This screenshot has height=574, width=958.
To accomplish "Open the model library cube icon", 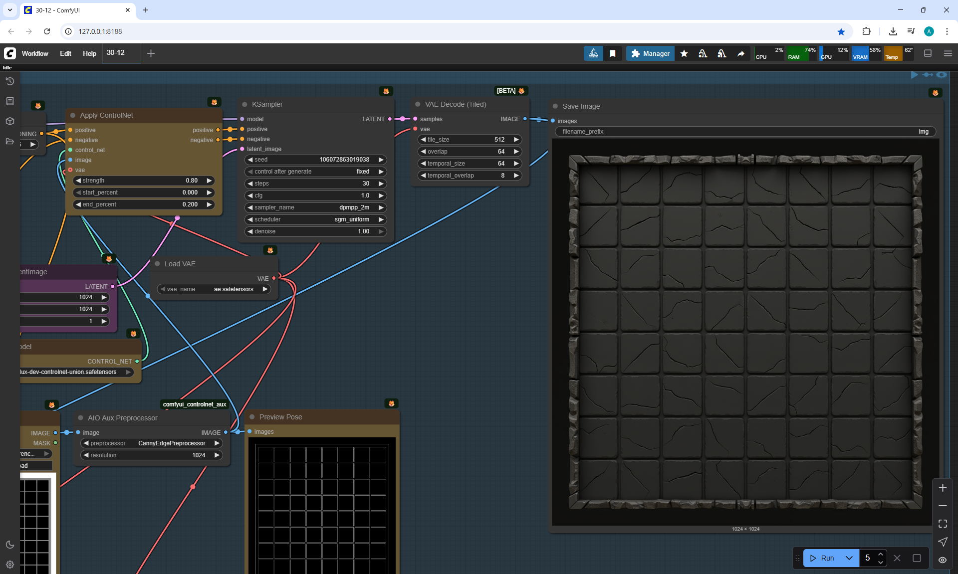I will 9,121.
